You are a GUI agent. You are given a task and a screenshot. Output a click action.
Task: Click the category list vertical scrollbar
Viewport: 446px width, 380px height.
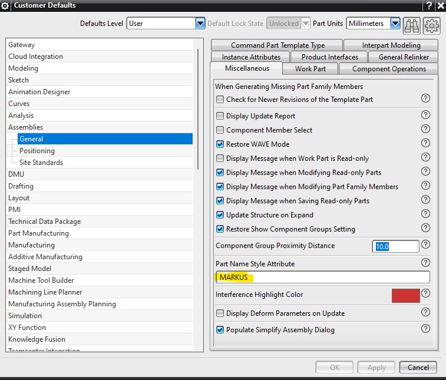tap(198, 109)
